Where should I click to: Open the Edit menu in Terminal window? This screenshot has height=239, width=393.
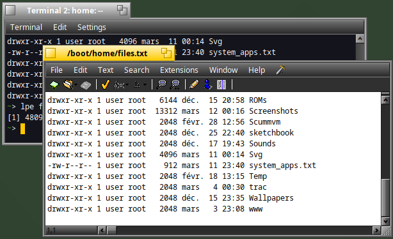(x=60, y=27)
